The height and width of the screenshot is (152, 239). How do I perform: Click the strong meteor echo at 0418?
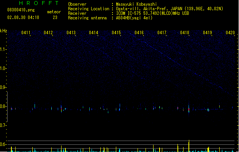pos(189,109)
